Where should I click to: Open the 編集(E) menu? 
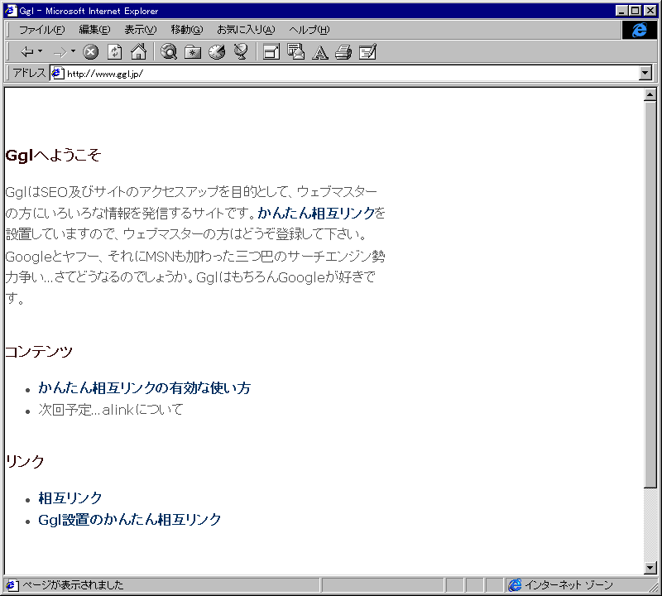[x=94, y=30]
